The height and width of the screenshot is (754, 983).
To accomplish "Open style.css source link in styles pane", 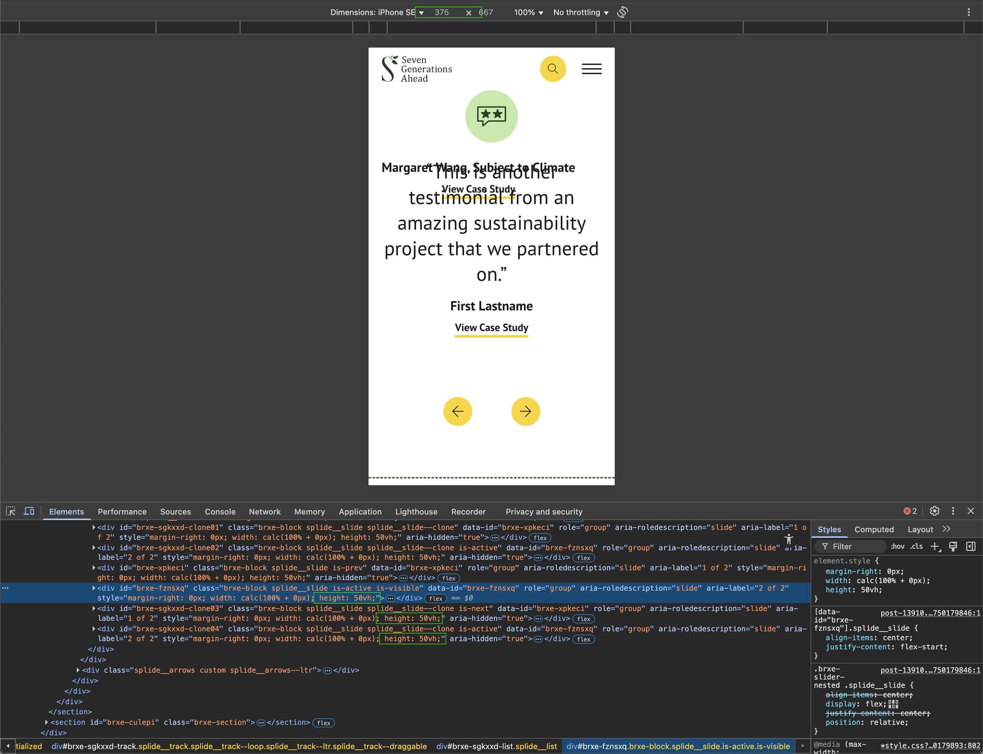I will pos(930,746).
